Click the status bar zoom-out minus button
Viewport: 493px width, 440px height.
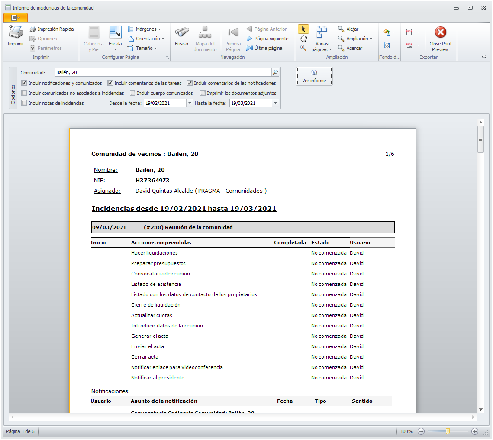pos(421,431)
